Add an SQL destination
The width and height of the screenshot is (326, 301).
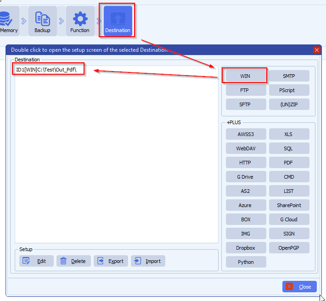[289, 148]
